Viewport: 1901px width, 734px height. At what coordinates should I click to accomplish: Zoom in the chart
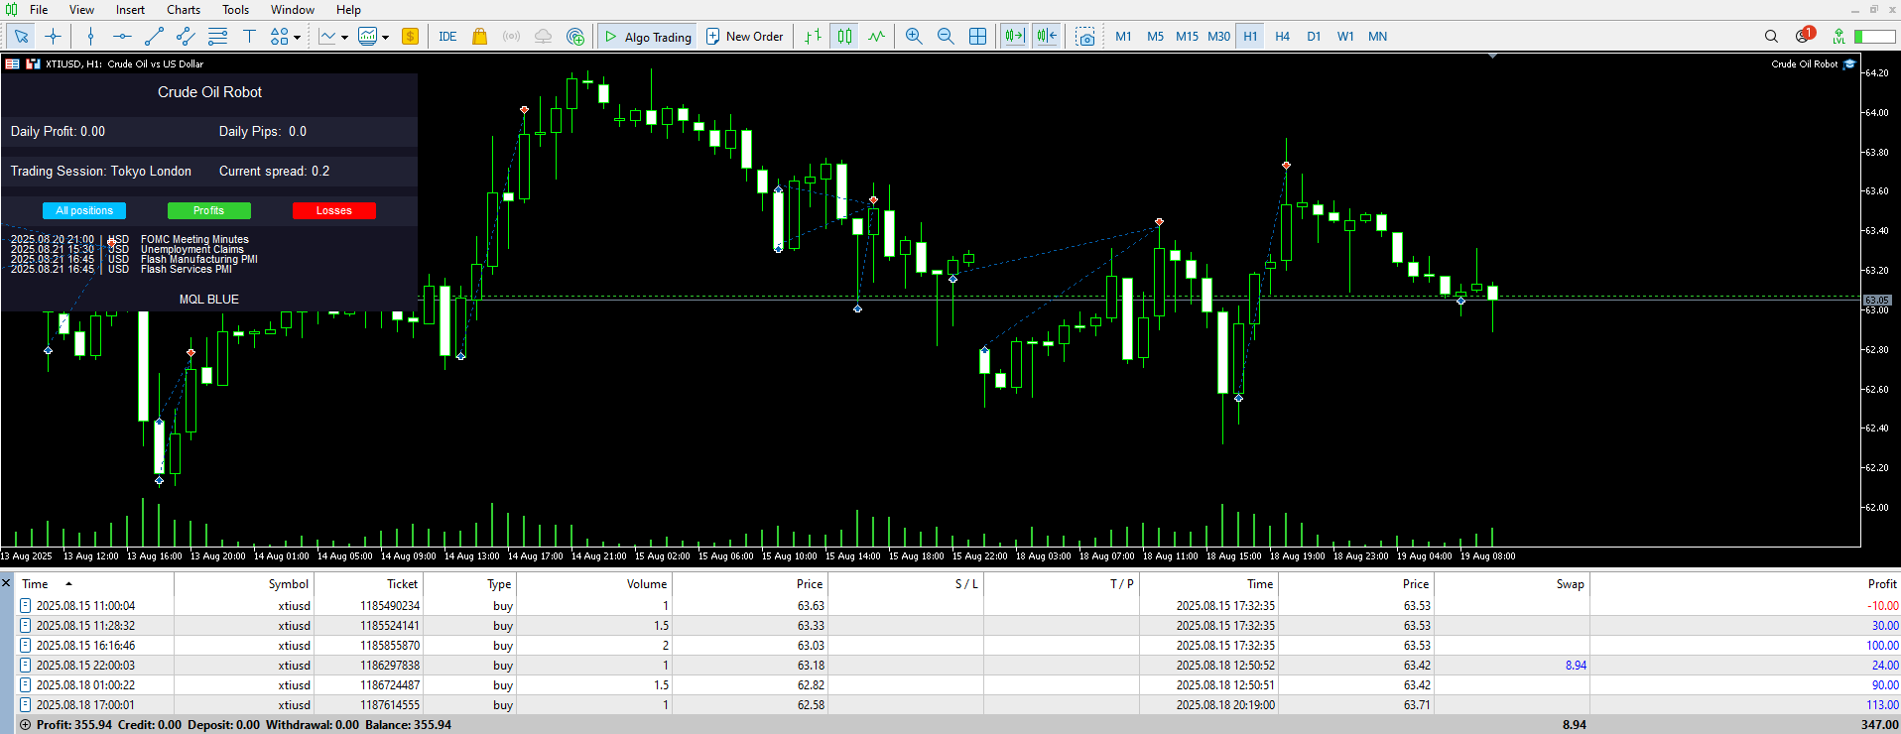(914, 37)
